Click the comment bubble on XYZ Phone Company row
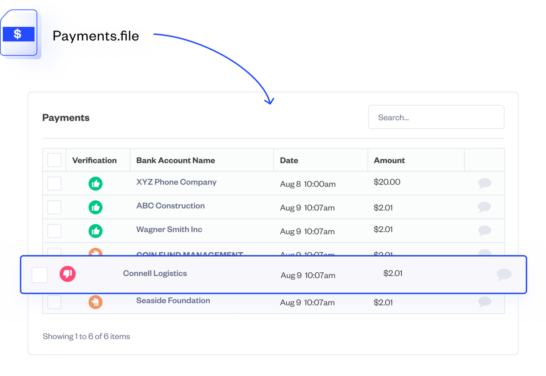The image size is (546, 376). click(485, 183)
